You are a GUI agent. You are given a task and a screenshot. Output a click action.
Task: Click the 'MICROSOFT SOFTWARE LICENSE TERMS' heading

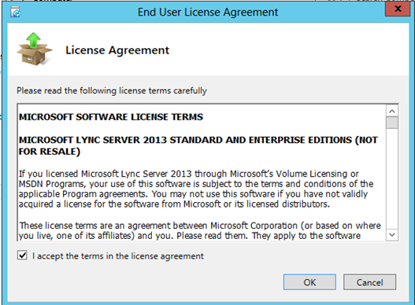[x=111, y=117]
